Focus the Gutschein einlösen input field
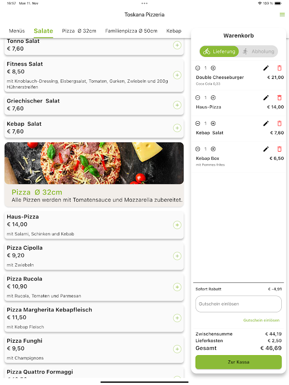This screenshot has height=385, width=289. click(238, 304)
